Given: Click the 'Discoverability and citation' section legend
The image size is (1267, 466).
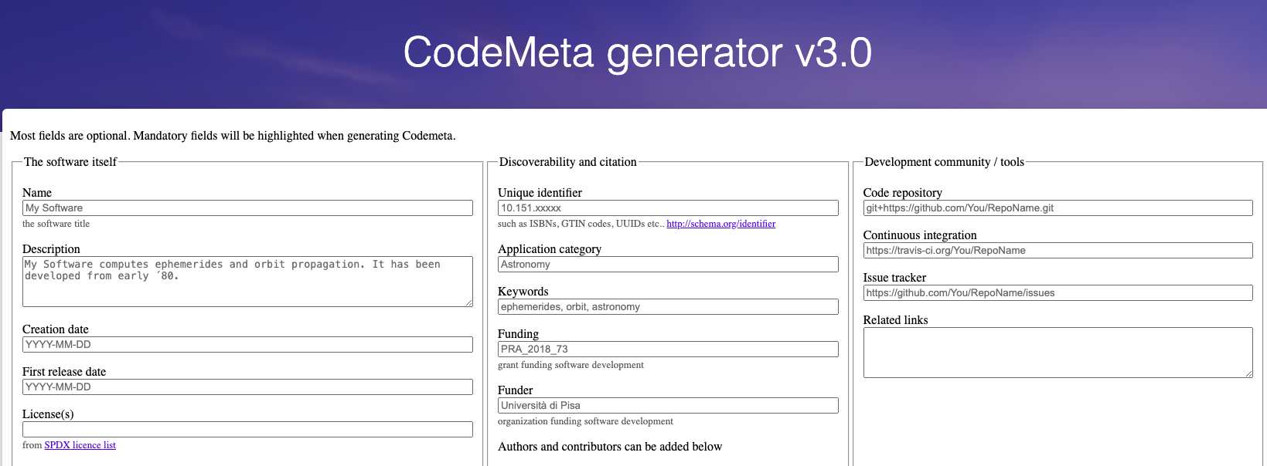Looking at the screenshot, I should coord(568,162).
